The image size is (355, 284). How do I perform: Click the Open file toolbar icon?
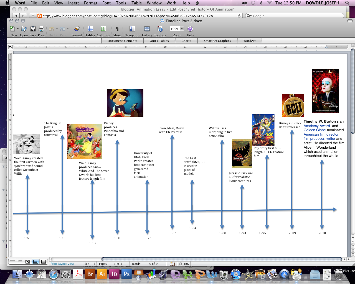tap(24, 29)
